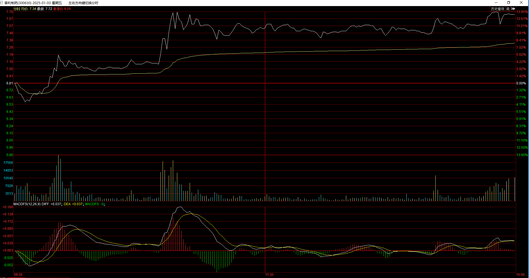Click the jump-to-start arrow icon

tap(513, 9)
